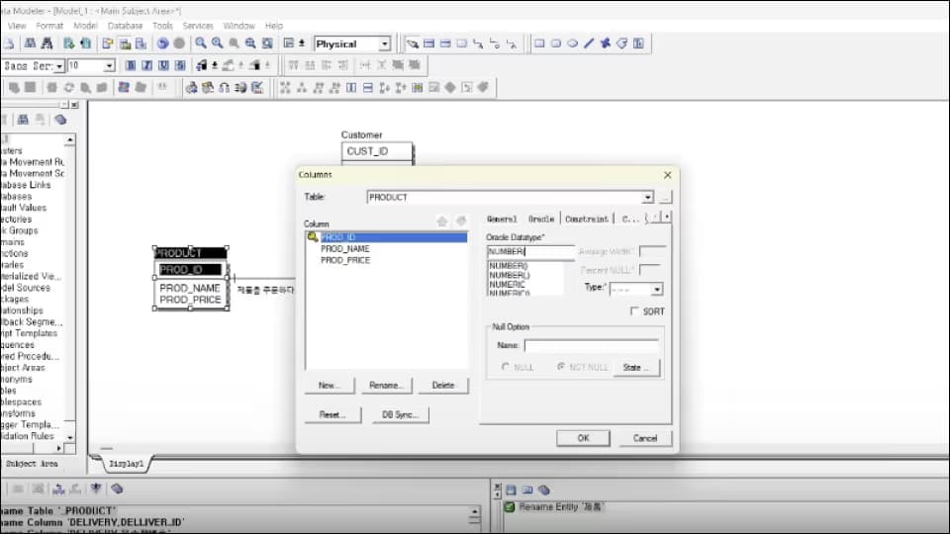Click the DB Sync... button
950x534 pixels.
tap(400, 414)
